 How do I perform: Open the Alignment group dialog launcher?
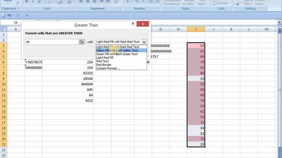pos(120,8)
